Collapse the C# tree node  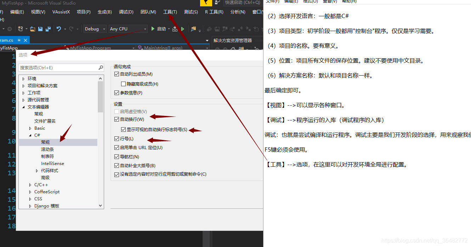30,135
